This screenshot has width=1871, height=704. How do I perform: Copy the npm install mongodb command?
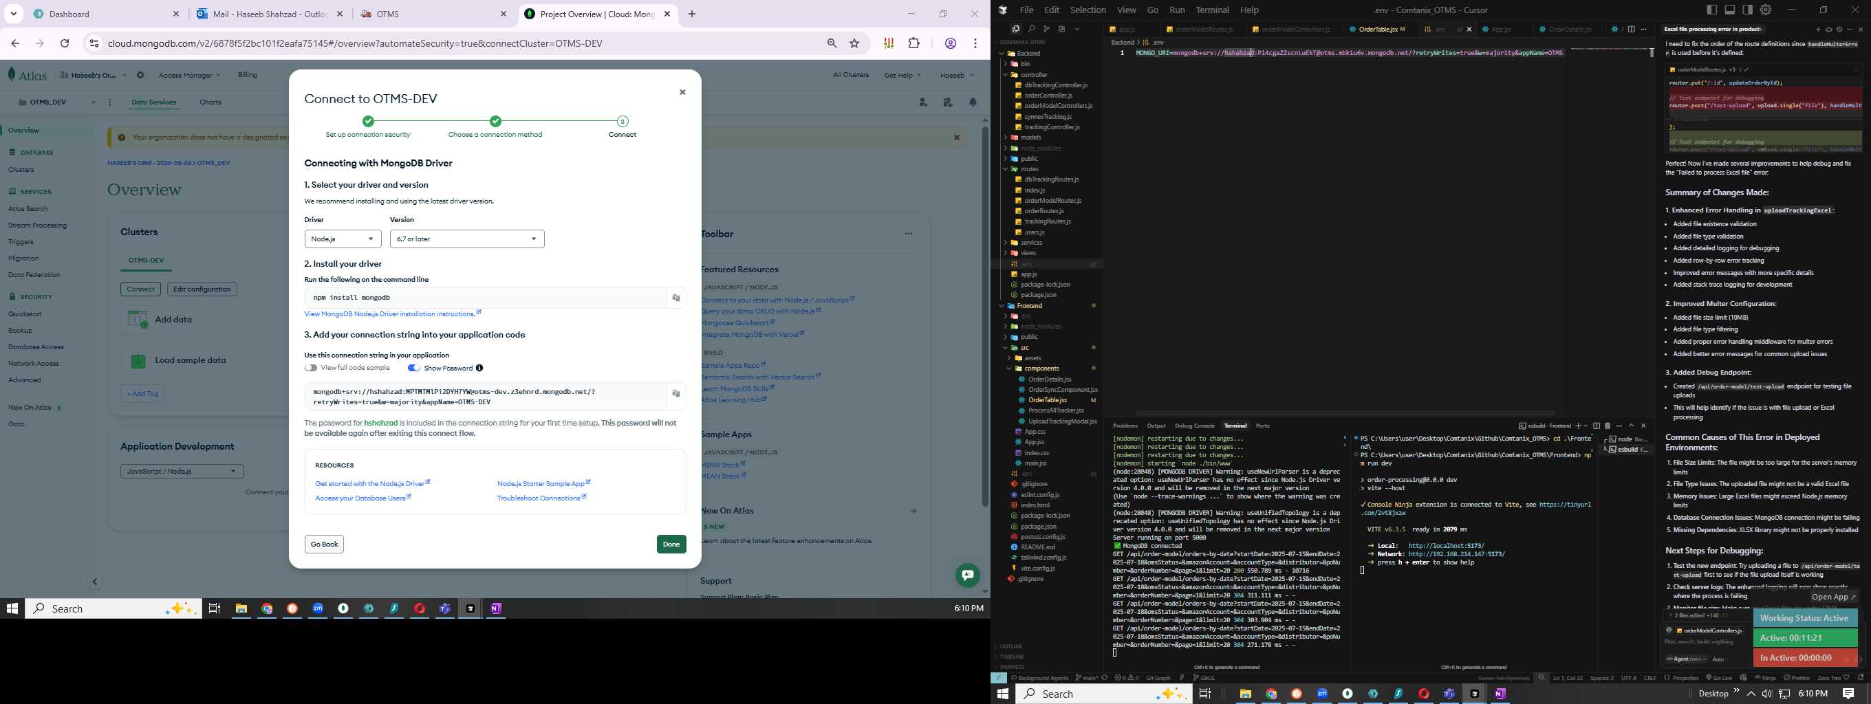click(675, 298)
